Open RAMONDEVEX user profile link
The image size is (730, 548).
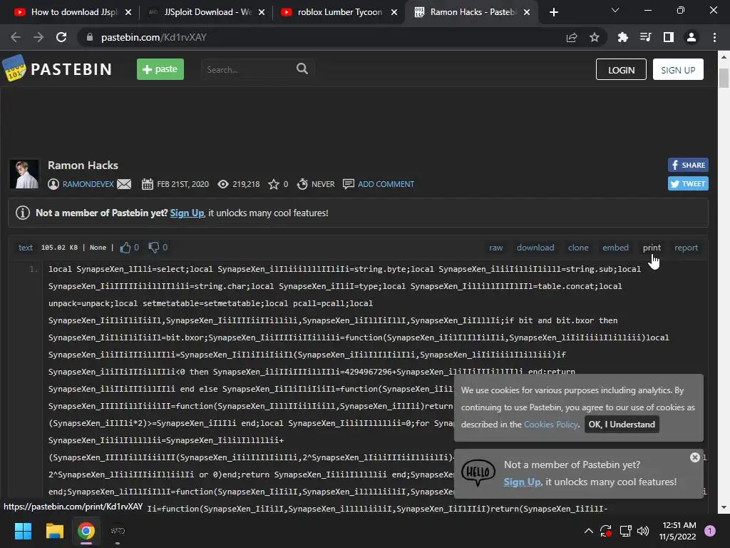tap(88, 184)
